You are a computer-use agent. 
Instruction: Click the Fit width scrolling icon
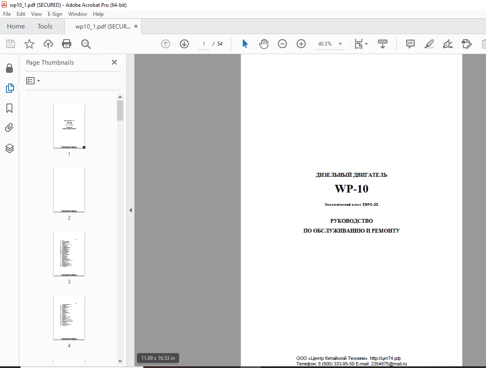(358, 44)
